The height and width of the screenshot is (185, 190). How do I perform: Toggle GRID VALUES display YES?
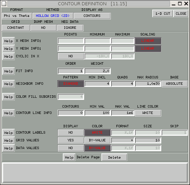click(x=71, y=140)
